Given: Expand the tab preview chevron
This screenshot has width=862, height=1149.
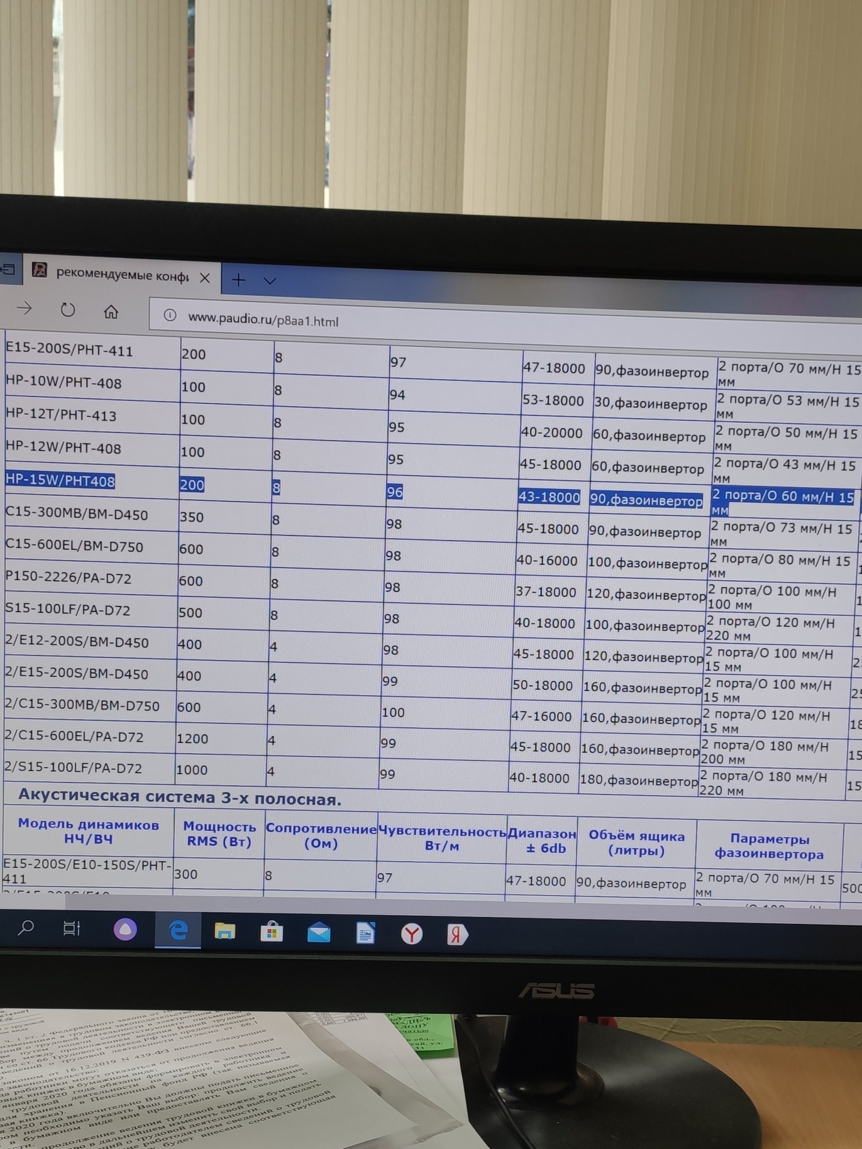Looking at the screenshot, I should [x=270, y=281].
